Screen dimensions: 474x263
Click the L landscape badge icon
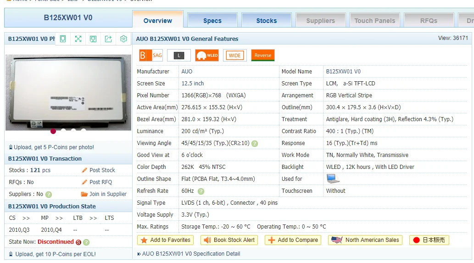179,56
